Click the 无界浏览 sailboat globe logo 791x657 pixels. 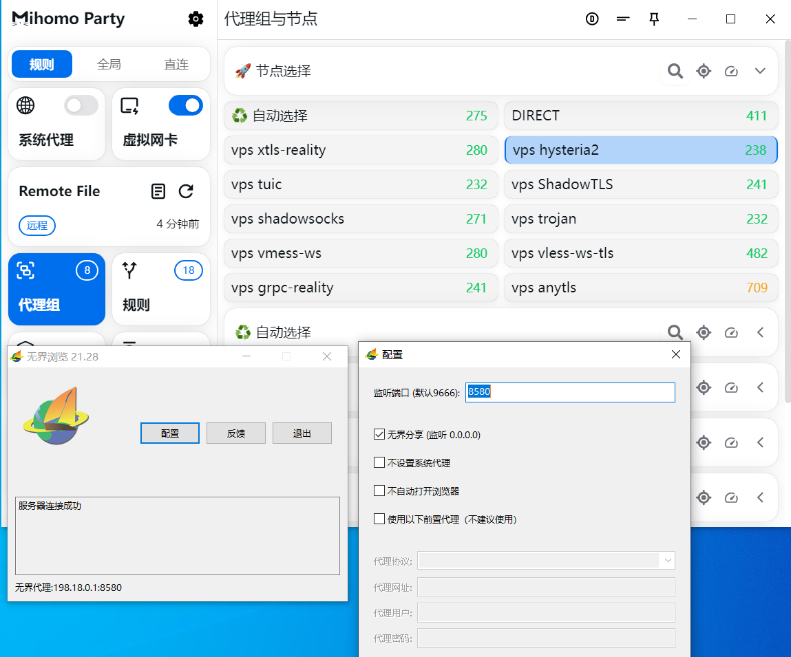click(x=56, y=416)
